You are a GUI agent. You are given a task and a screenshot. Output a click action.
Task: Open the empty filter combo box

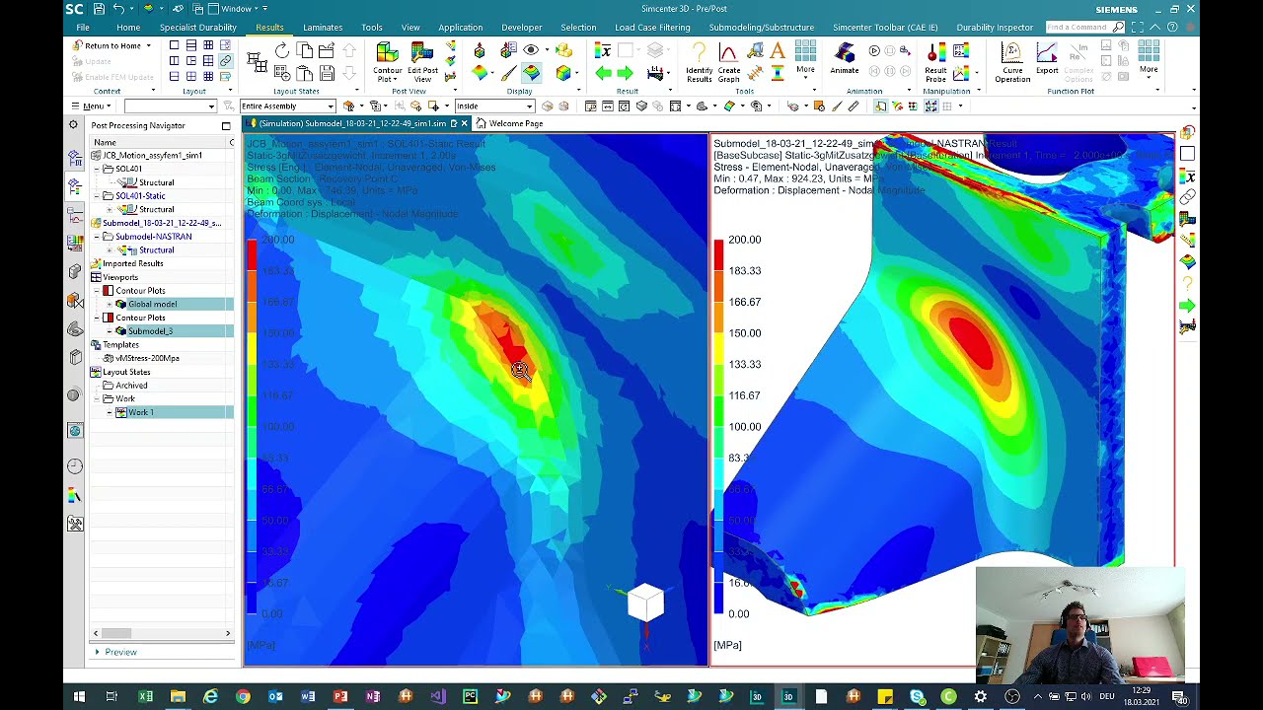pos(170,106)
